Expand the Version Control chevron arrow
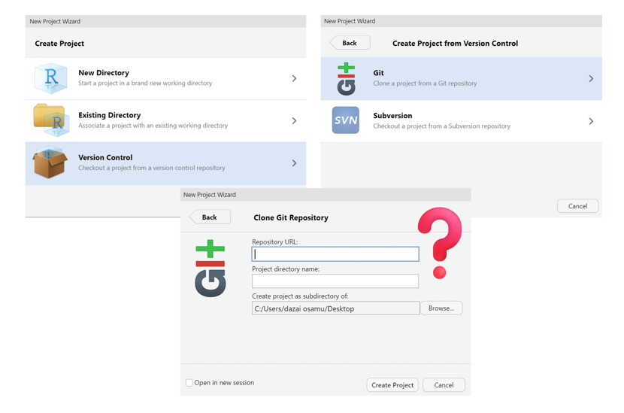Viewport: 624px width, 413px height. point(294,163)
